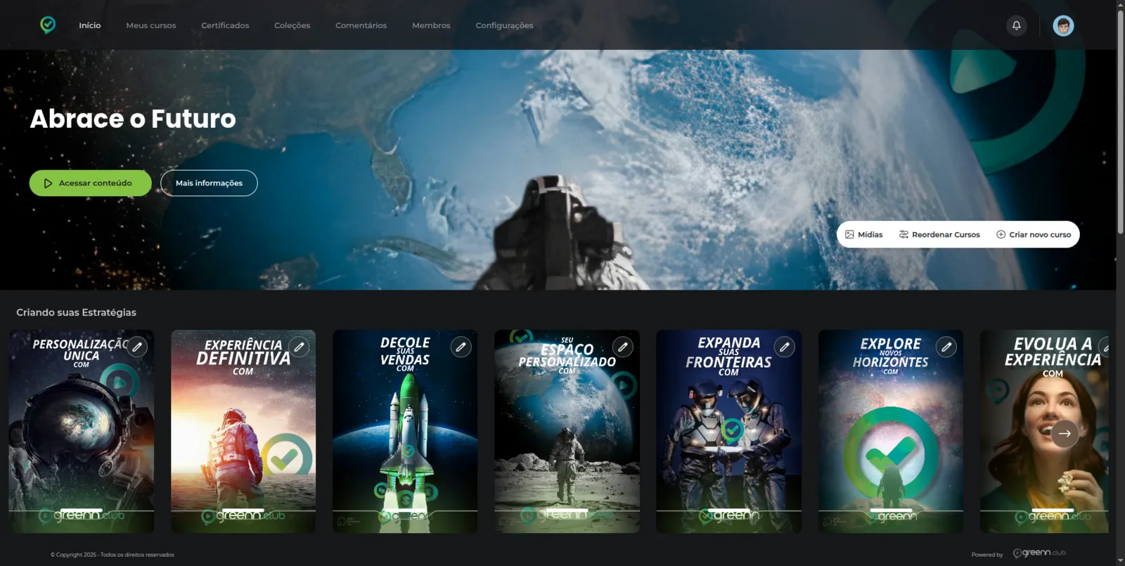Edit the Espaço Personalizado course card
Image resolution: width=1125 pixels, height=566 pixels.
tap(622, 347)
